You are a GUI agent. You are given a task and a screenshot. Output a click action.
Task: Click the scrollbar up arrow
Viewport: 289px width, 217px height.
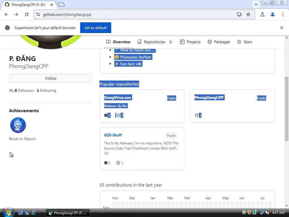287,38
